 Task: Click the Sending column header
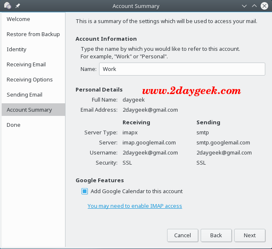(208, 122)
